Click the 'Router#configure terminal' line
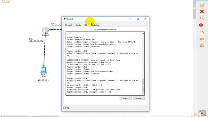Viewport: 208px width, 117px height. tap(81, 40)
